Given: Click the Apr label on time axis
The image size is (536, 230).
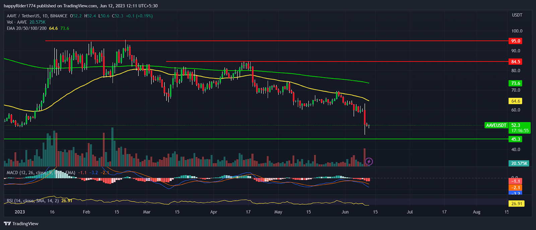Looking at the screenshot, I should tap(214, 212).
